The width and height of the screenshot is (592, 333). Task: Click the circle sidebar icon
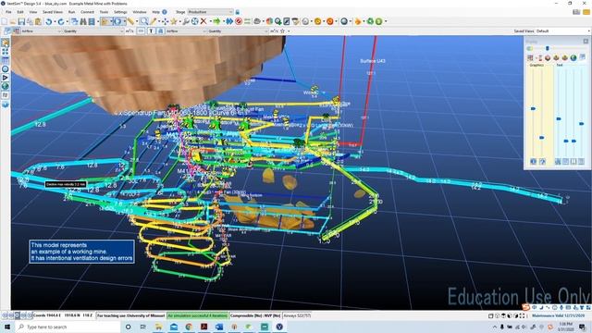point(6,68)
